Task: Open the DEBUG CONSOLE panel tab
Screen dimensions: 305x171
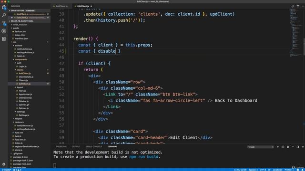Action: pyautogui.click(x=94, y=147)
